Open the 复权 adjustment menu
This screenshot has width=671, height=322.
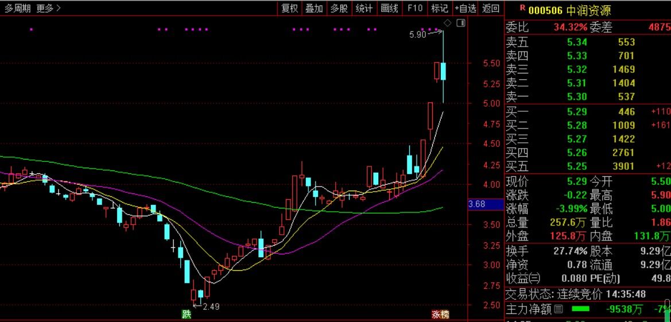pos(289,7)
